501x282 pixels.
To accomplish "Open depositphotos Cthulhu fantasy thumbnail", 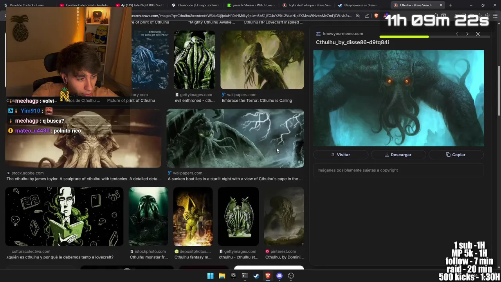I will pos(193,217).
